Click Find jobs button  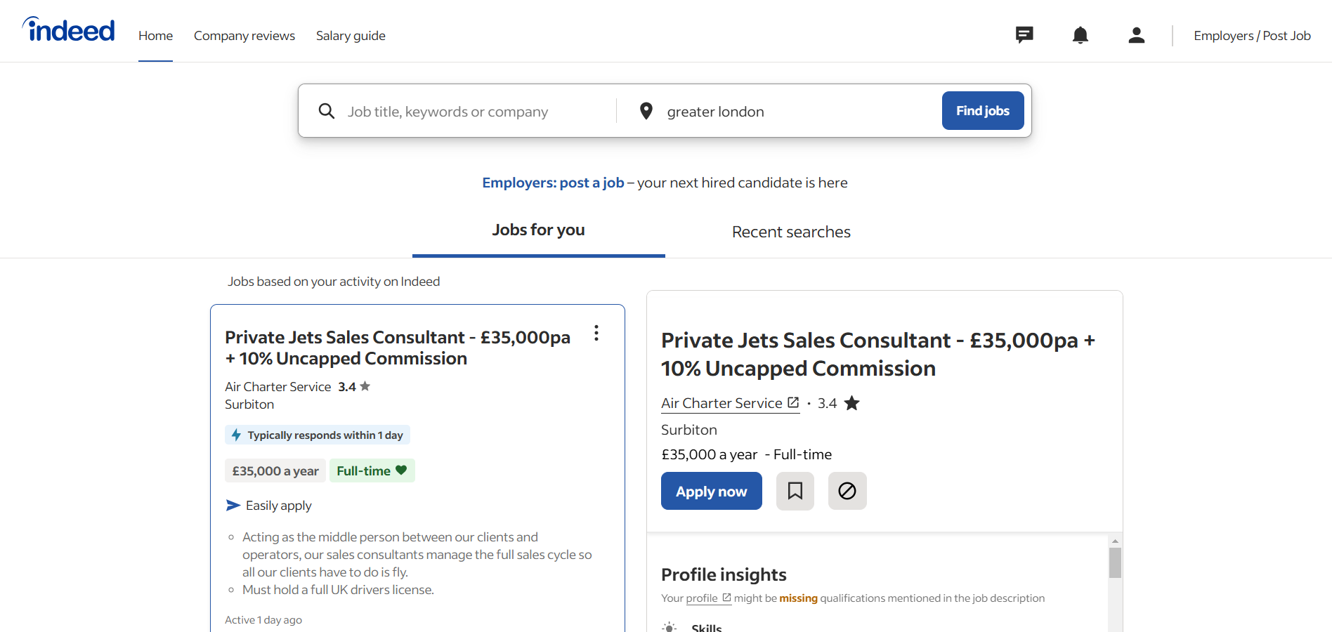(983, 110)
